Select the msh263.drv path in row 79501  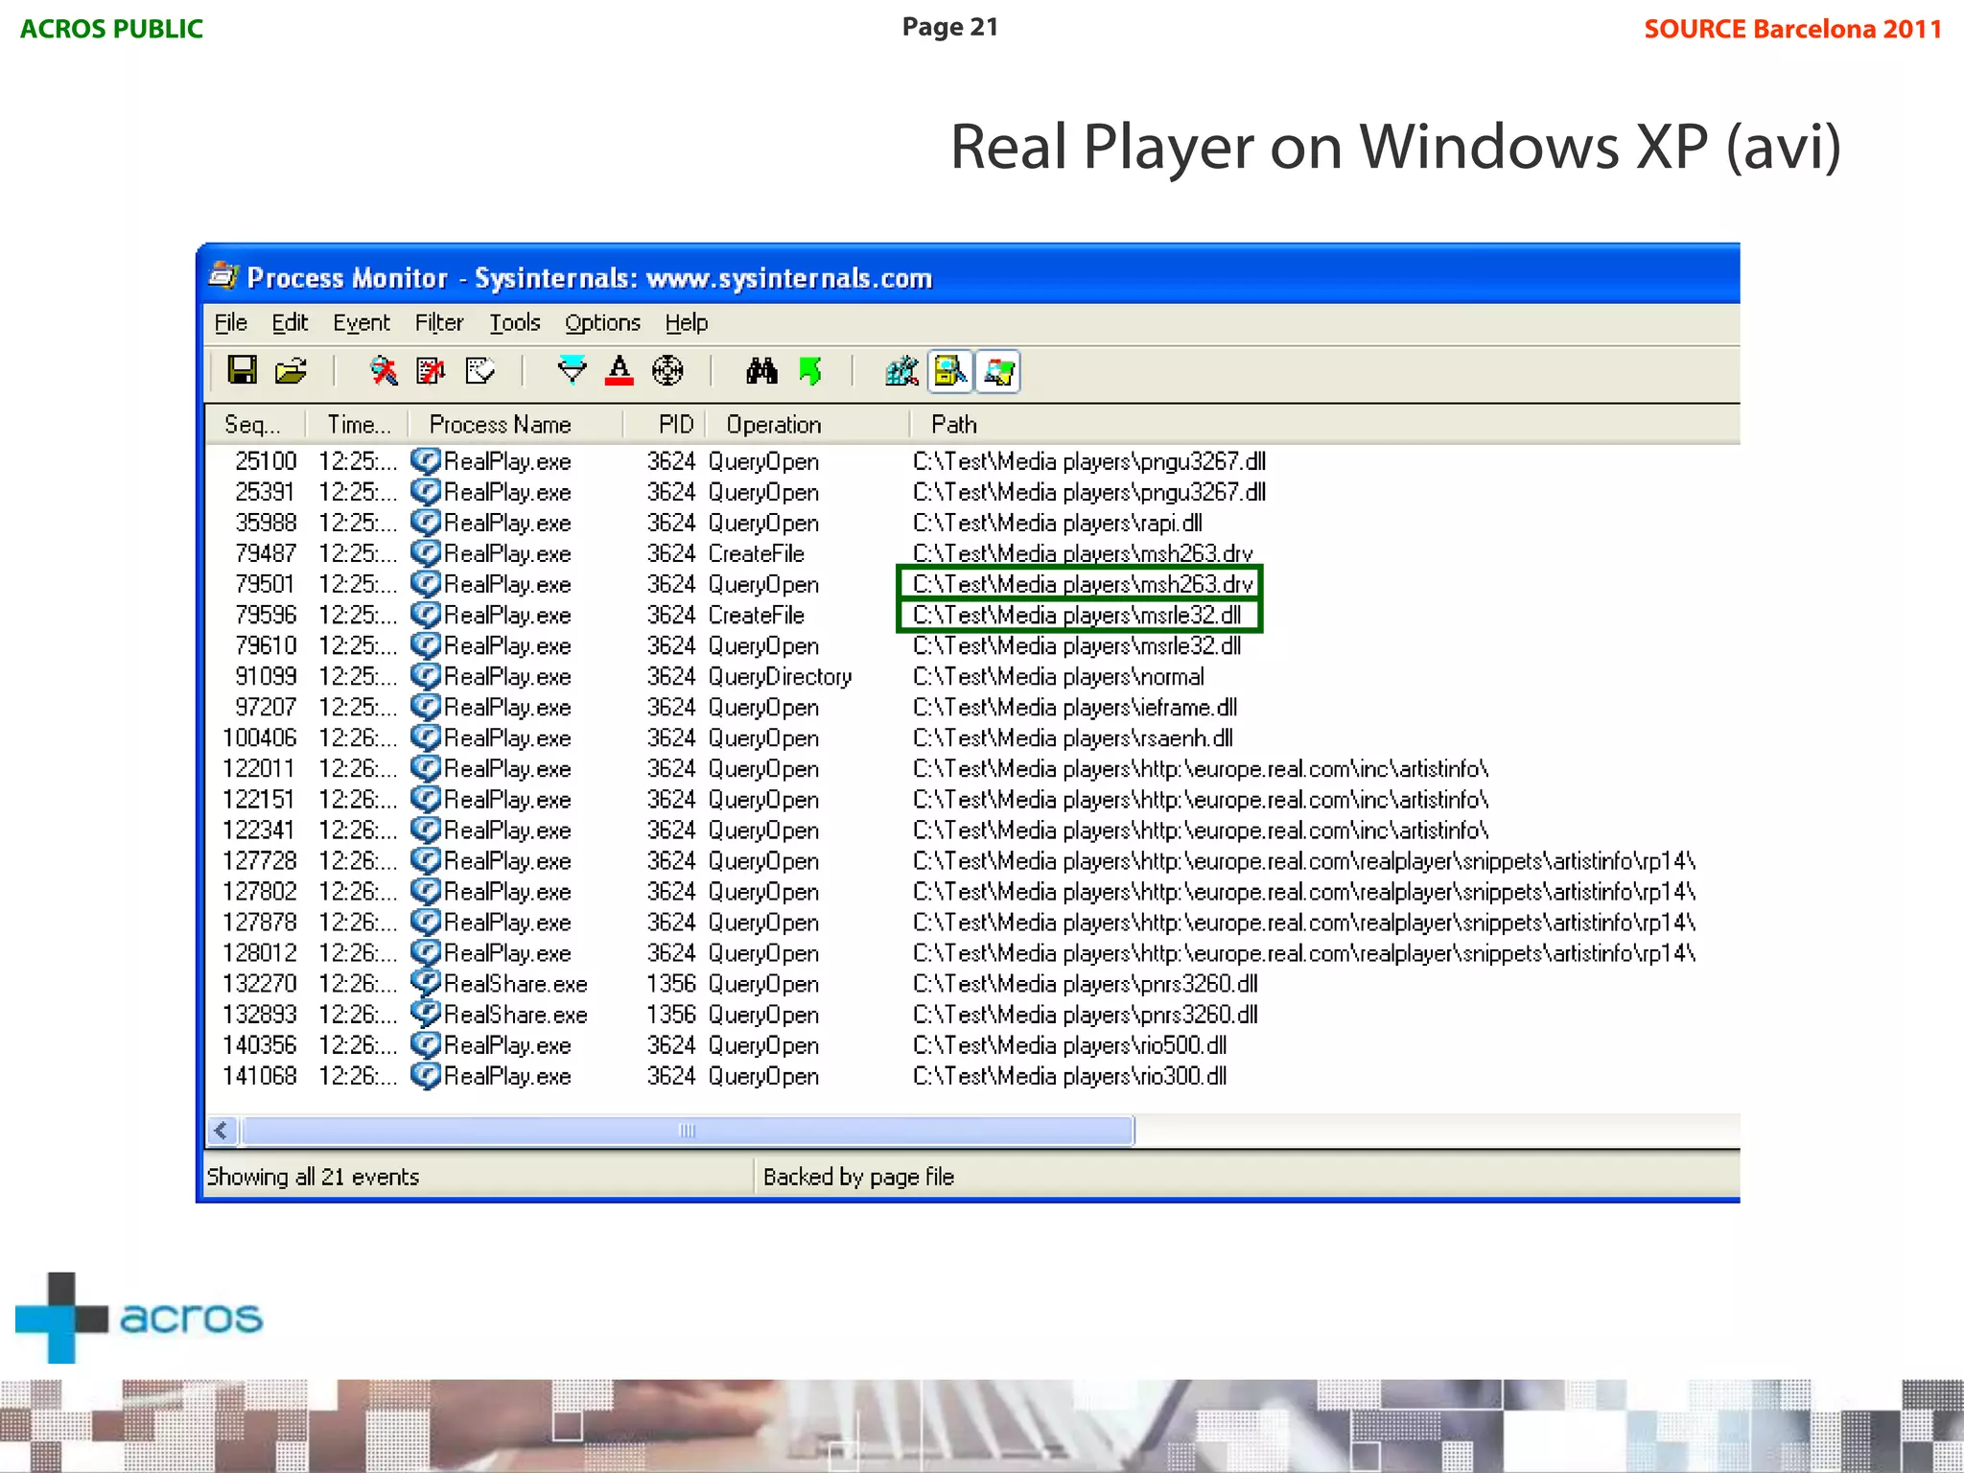tap(1083, 584)
